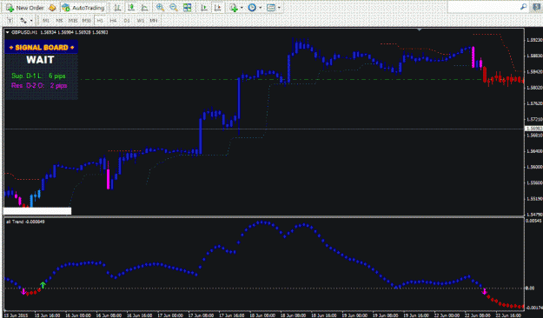Screen dimensions: 543x318
Task: Click the WAIT signal text
Action: coord(40,60)
